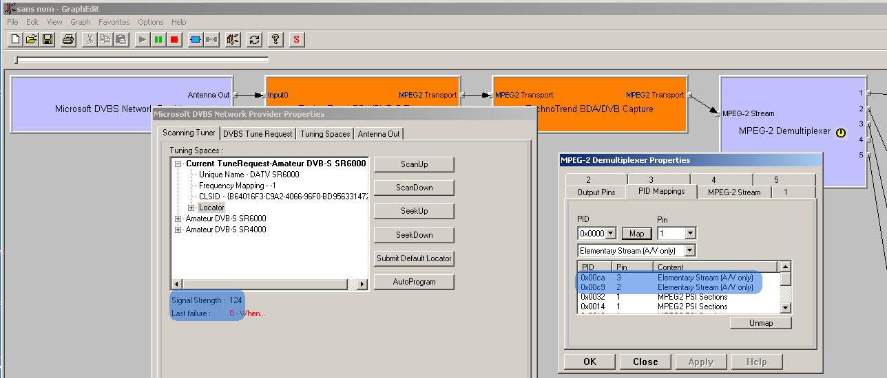Click PID list scrollbar down arrow
887x378 pixels.
[x=785, y=308]
